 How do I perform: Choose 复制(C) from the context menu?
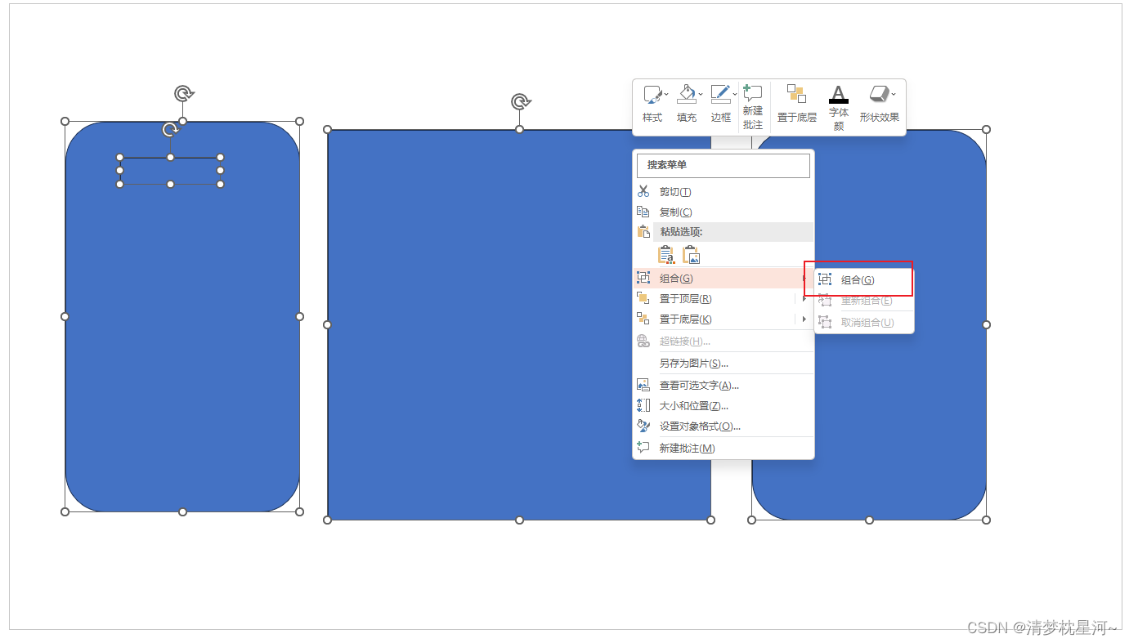(x=724, y=212)
